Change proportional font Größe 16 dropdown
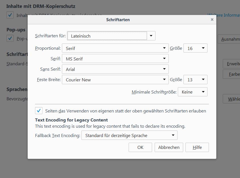 click(x=195, y=48)
